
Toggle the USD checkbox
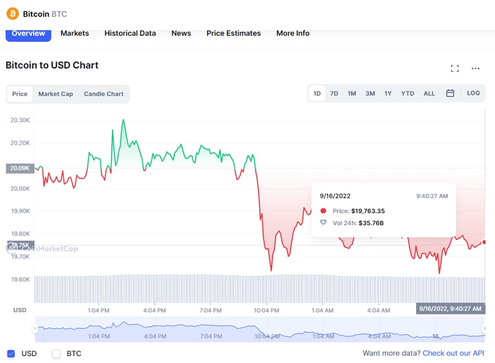pos(11,354)
